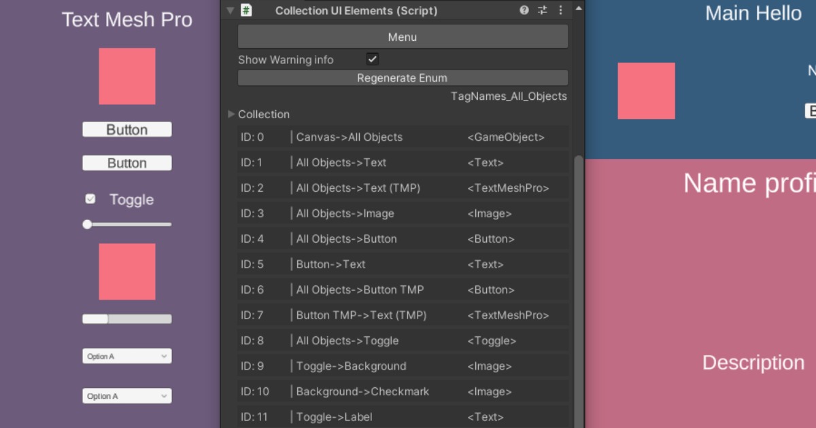
Task: Collapse the Collection UI Elements component foldout
Action: click(228, 10)
